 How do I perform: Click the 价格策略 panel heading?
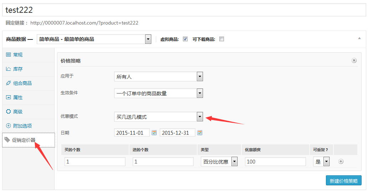[71, 61]
